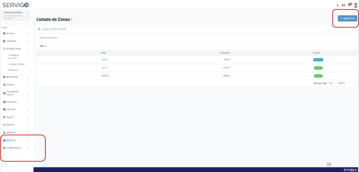Click the 1-3 of 3 pagination text
359x172 pixels.
[341, 83]
